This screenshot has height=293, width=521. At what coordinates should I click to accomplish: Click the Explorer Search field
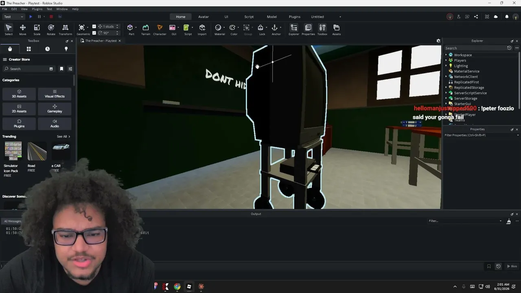[x=475, y=48]
